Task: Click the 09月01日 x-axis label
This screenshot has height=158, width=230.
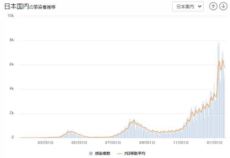Action: click(x=147, y=143)
